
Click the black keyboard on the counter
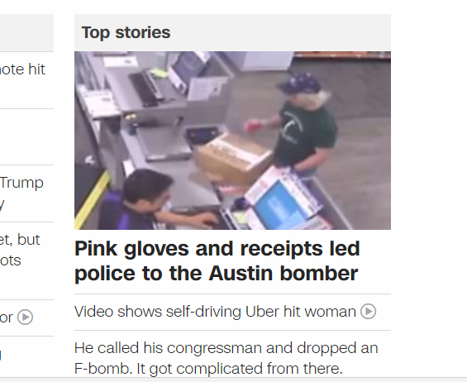[146, 88]
